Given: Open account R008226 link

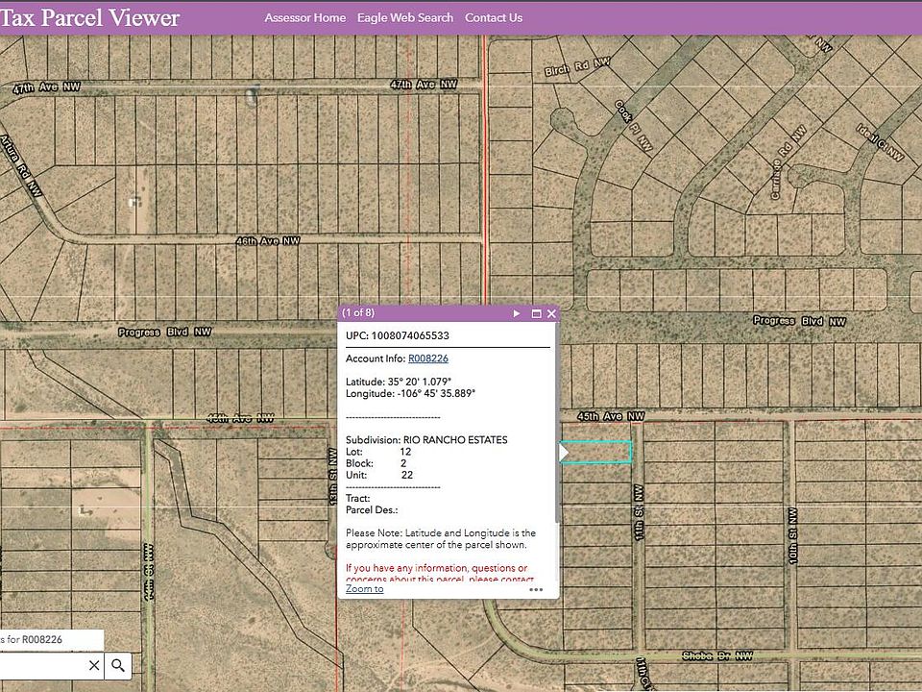Looking at the screenshot, I should tap(428, 358).
